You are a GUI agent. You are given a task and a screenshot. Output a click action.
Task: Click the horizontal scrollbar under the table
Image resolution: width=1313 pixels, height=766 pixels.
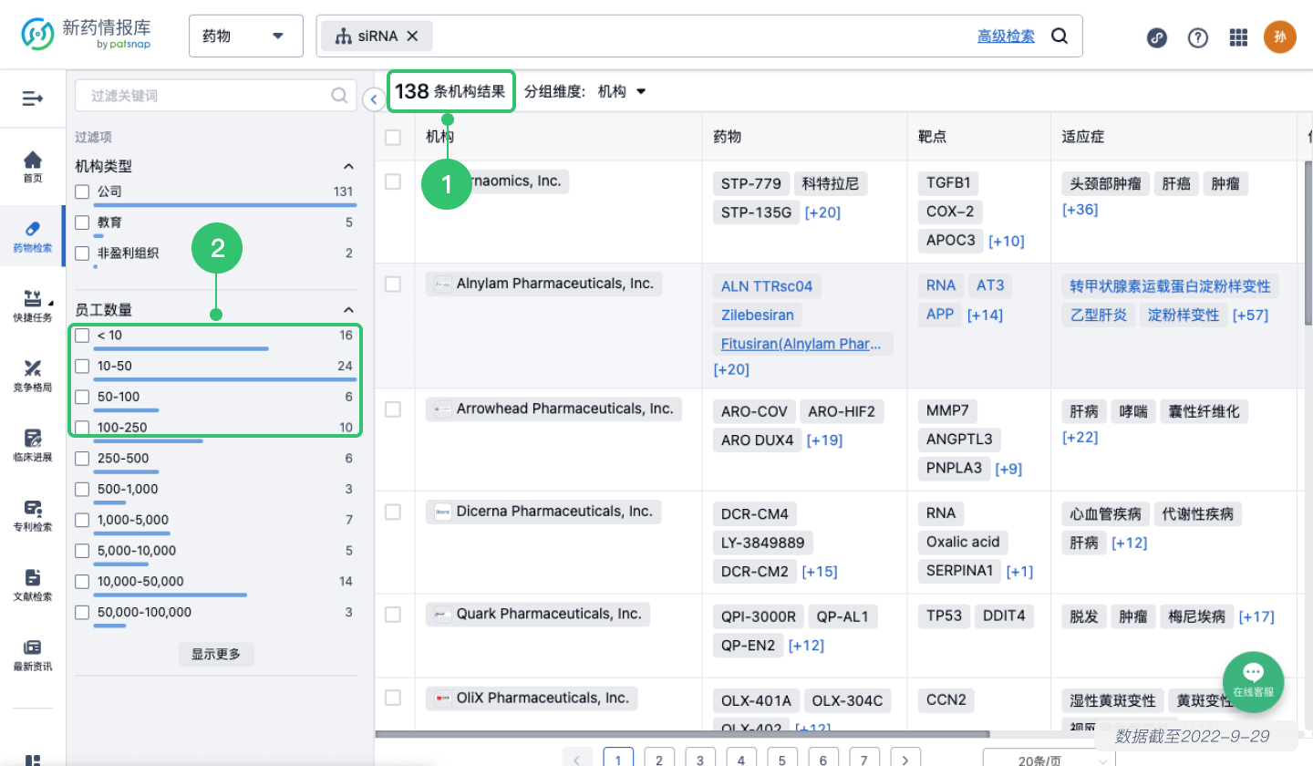point(682,734)
